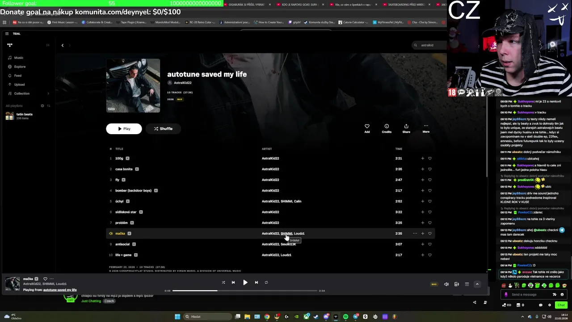
Task: Open autotune saved my life playing-from link
Action: click(x=60, y=290)
